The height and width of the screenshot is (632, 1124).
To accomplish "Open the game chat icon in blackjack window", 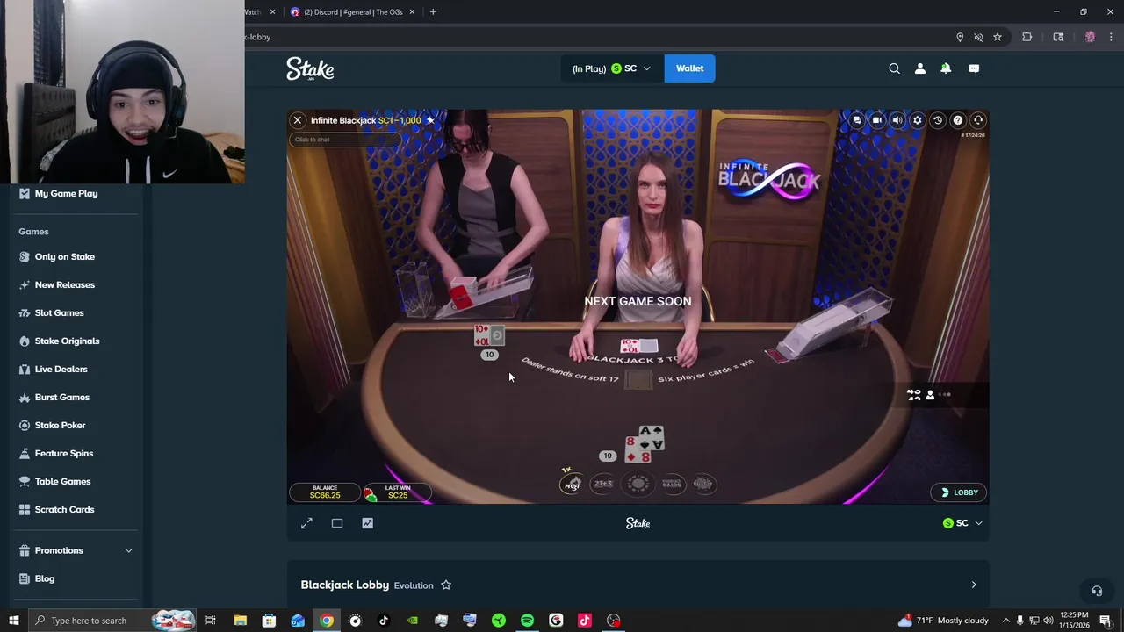I will click(857, 120).
